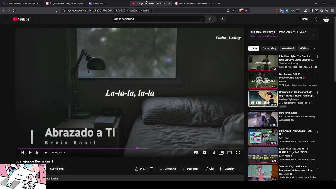Start voice search with the microphone
This screenshot has height=189, width=336.
click(223, 19)
